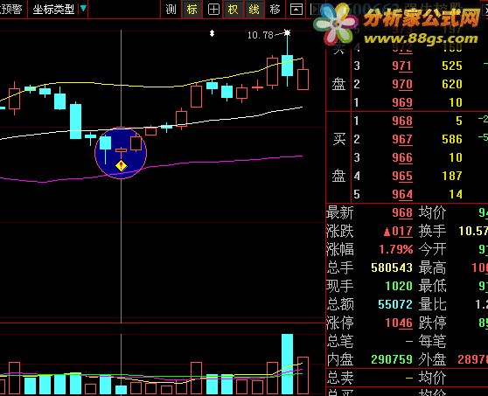Image resolution: width=488 pixels, height=396 pixels.
Task: Click the 总卖 label
Action: coord(340,378)
